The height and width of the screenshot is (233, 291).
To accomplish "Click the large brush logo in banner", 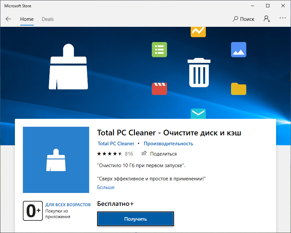I will pyautogui.click(x=68, y=67).
